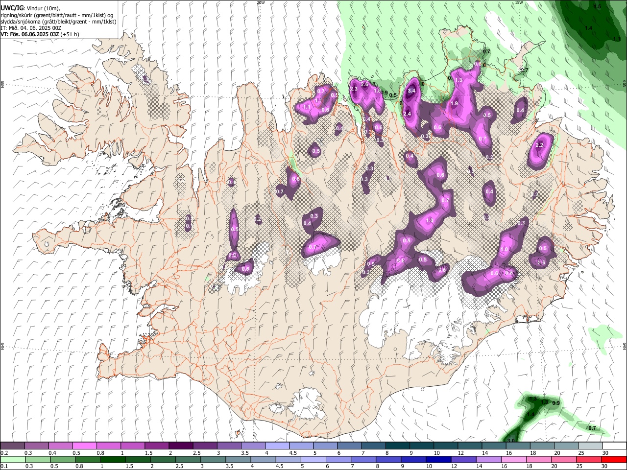Select the 0.5 swatch in the rain scale
The height and width of the screenshot is (470, 627).
click(64, 459)
